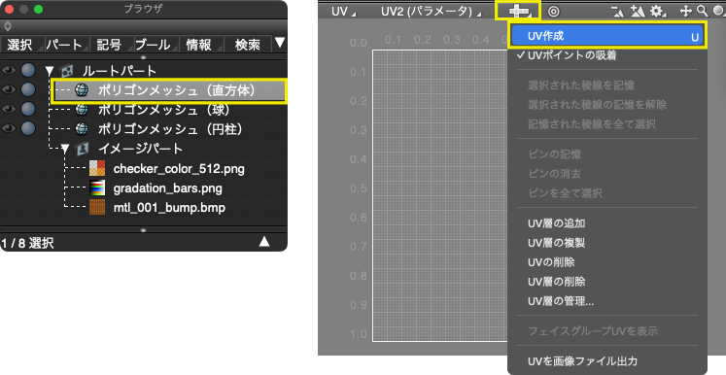Screen dimensions: 726x375
Task: Choose UV作成 from the menu
Action: coord(607,36)
